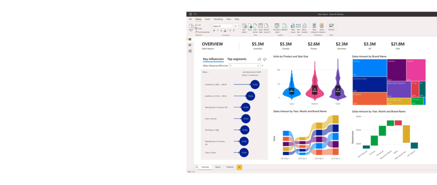
Task: Open the font size dropdown
Action: coord(237,26)
